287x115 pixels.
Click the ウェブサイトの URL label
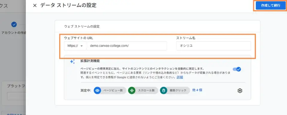point(79,38)
